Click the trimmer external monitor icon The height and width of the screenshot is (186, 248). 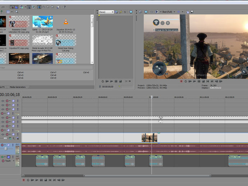[131, 12]
